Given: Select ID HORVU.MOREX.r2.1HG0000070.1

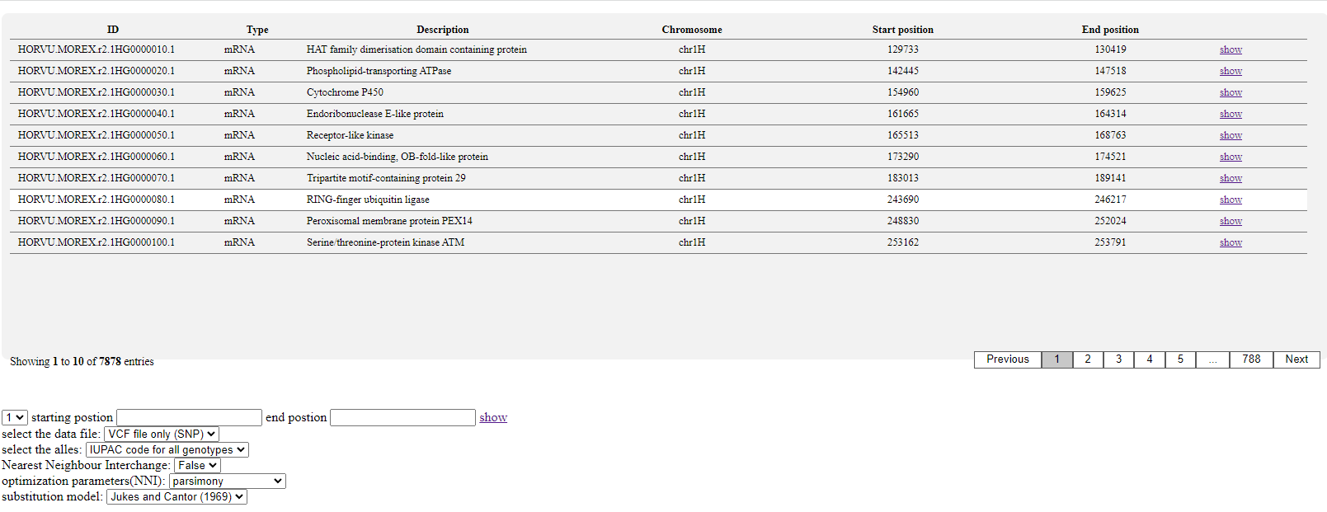Looking at the screenshot, I should (96, 178).
